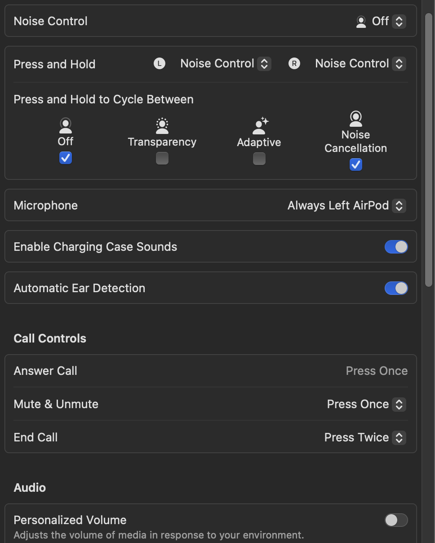Disable Enable Charging Case Sounds switch

click(396, 247)
